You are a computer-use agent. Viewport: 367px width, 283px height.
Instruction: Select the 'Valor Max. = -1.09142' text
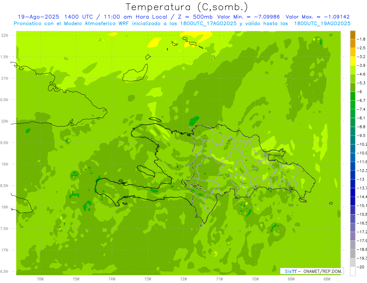pyautogui.click(x=318, y=17)
